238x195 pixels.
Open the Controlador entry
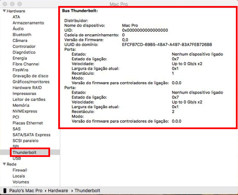24,47
